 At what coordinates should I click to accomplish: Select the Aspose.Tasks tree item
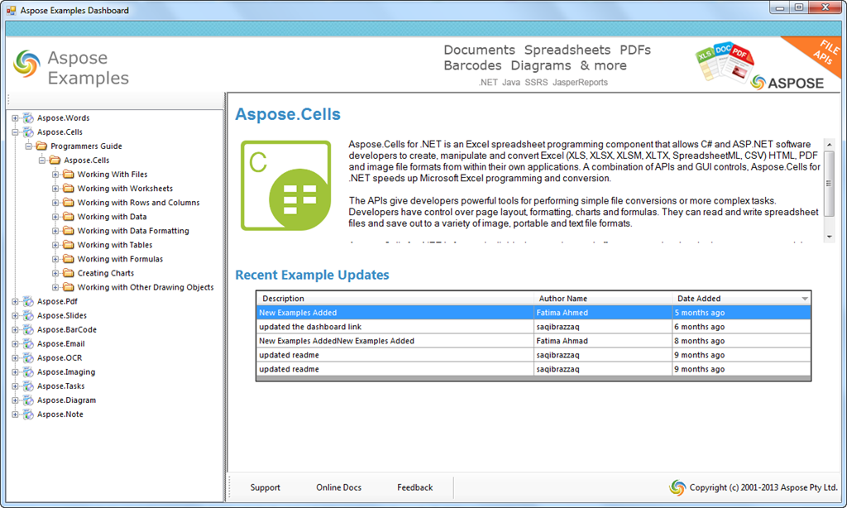[60, 386]
